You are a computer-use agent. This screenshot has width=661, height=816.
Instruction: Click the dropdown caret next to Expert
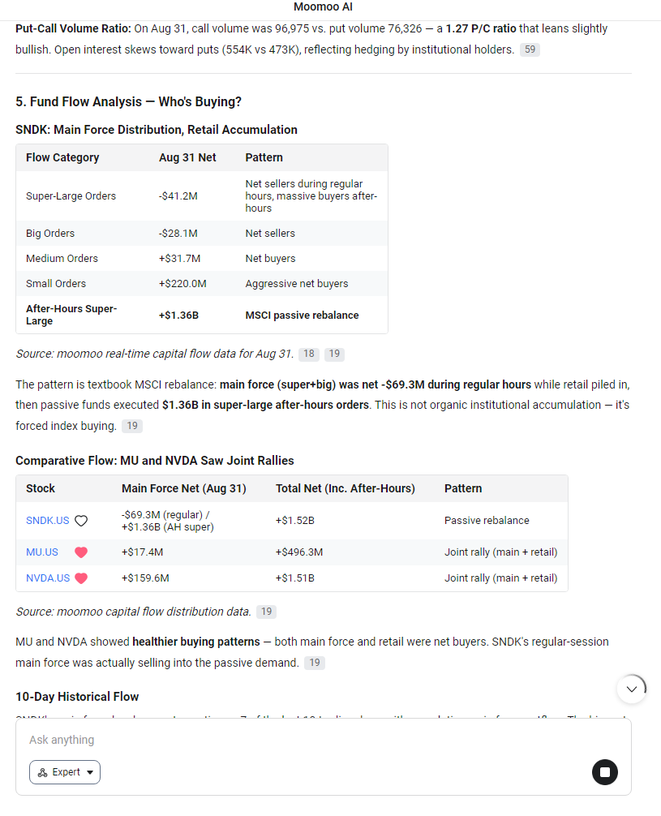coord(90,772)
